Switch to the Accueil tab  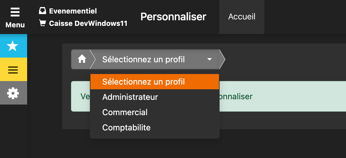pos(242,17)
